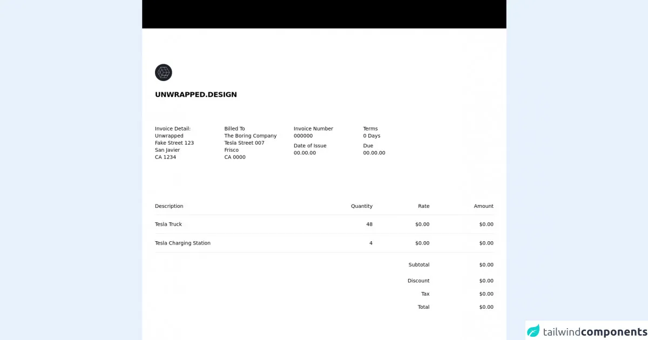Click the UNWRAPPED.DESIGN company heading
648x340 pixels.
(195, 94)
